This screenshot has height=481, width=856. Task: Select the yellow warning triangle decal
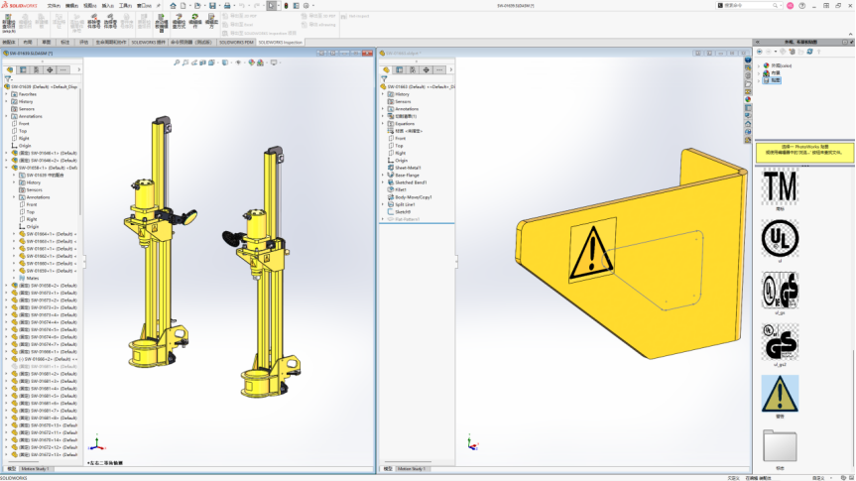pos(780,393)
